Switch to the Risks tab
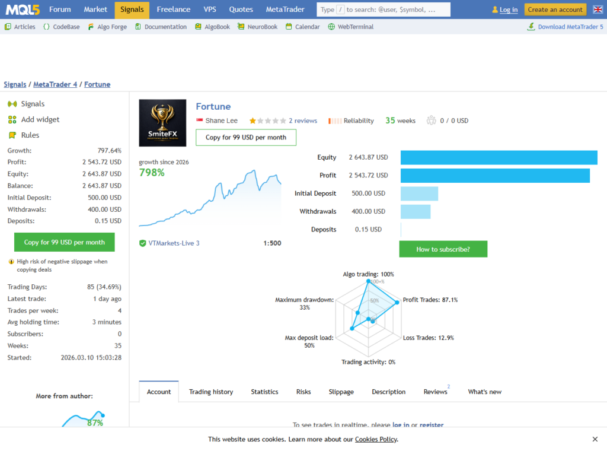 303,392
